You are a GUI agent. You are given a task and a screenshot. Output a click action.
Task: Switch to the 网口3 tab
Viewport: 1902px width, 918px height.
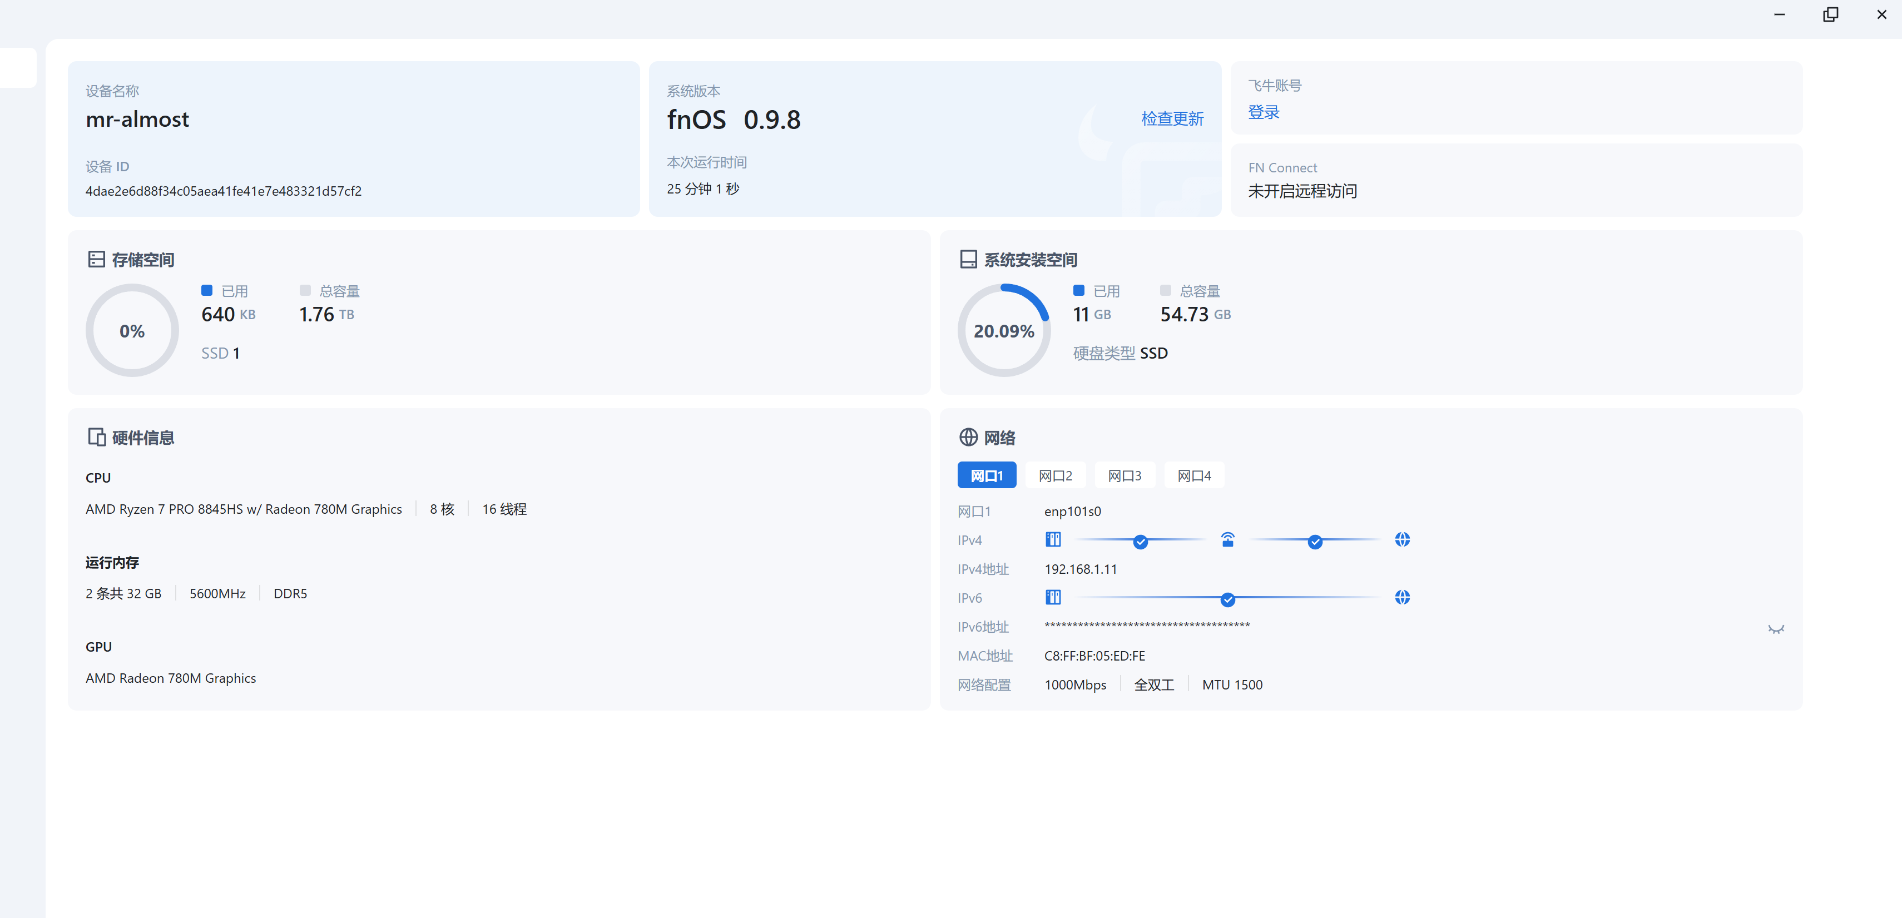pos(1125,475)
